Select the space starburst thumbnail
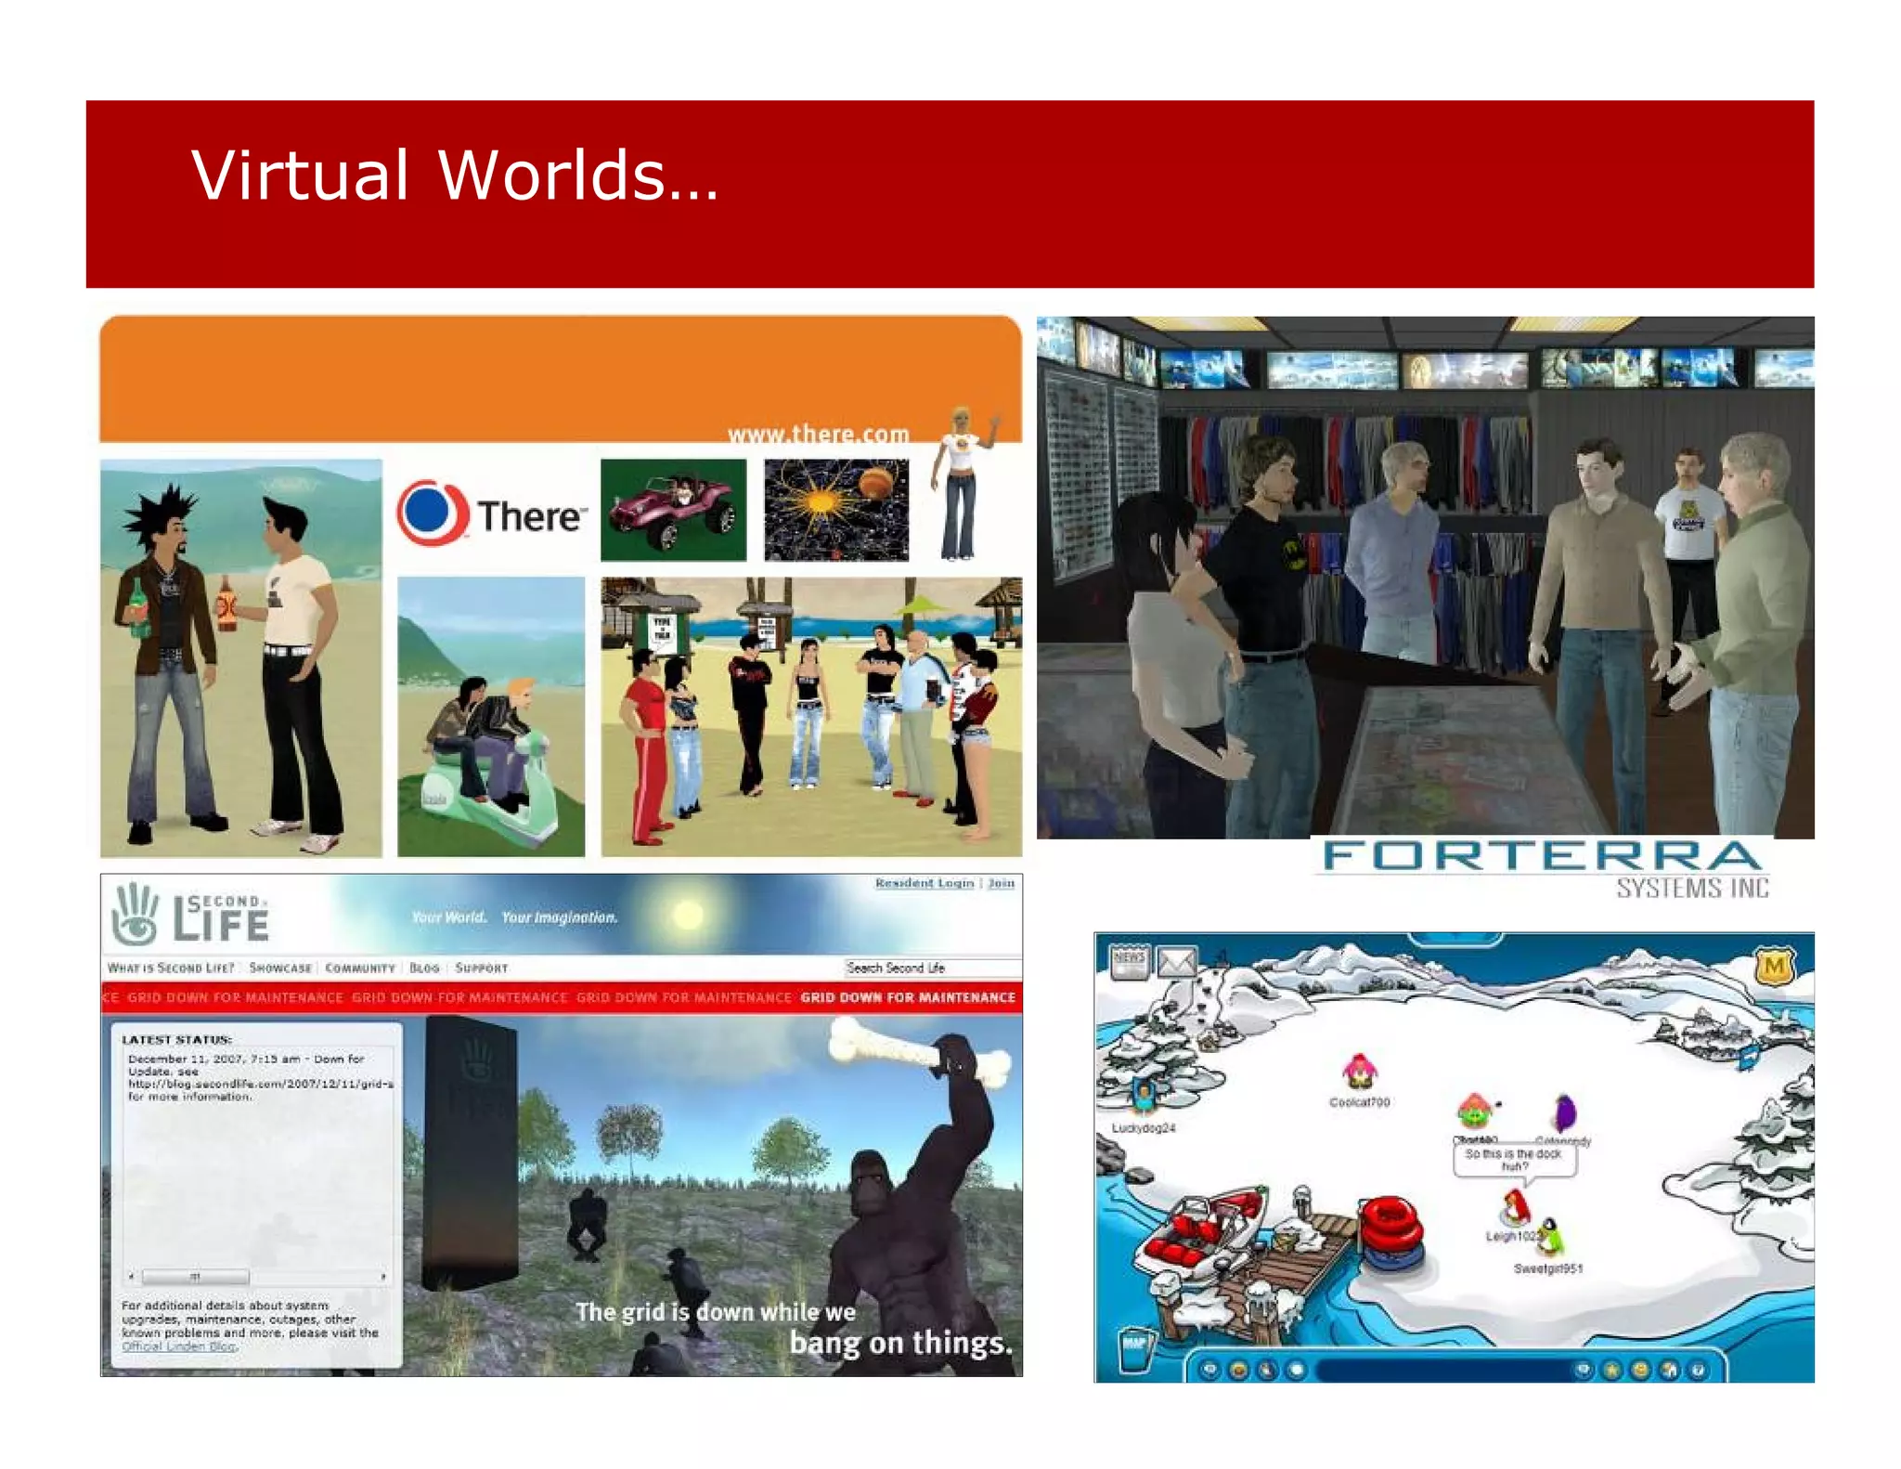Image resolution: width=1901 pixels, height=1469 pixels. click(x=836, y=510)
